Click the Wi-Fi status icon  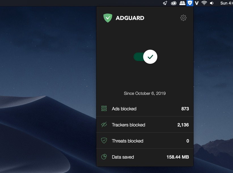pyautogui.click(x=204, y=3)
